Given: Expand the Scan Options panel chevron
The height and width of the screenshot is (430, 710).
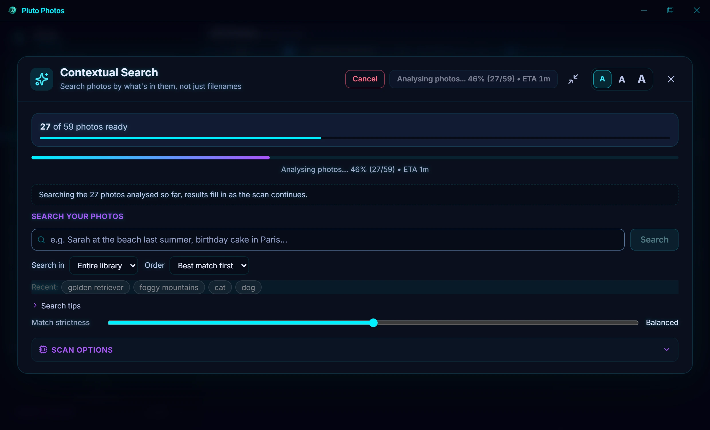Looking at the screenshot, I should click(666, 349).
